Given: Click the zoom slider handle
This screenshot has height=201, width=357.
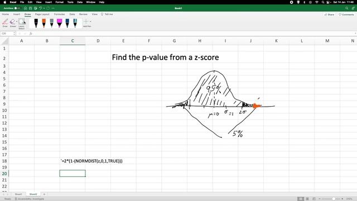Looking at the screenshot, I should pos(334,199).
